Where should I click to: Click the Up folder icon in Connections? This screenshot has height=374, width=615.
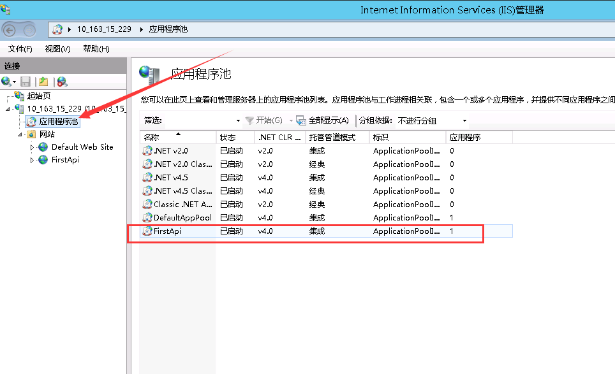point(43,82)
